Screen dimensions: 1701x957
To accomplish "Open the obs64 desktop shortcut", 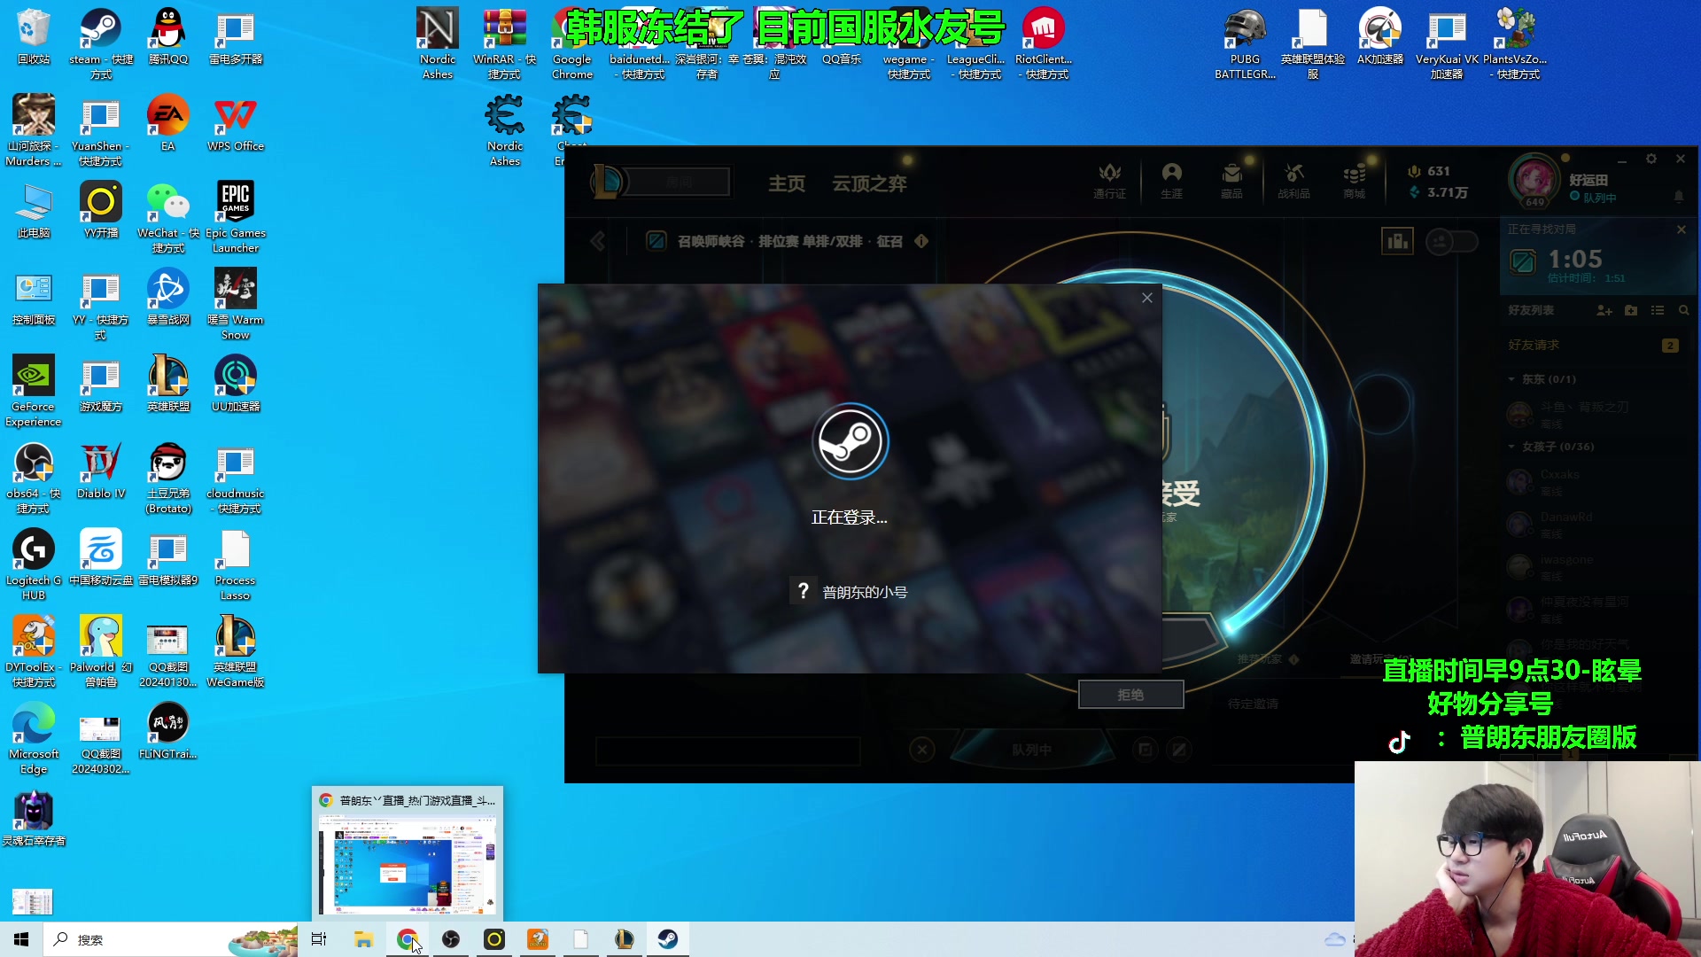I will [x=34, y=478].
